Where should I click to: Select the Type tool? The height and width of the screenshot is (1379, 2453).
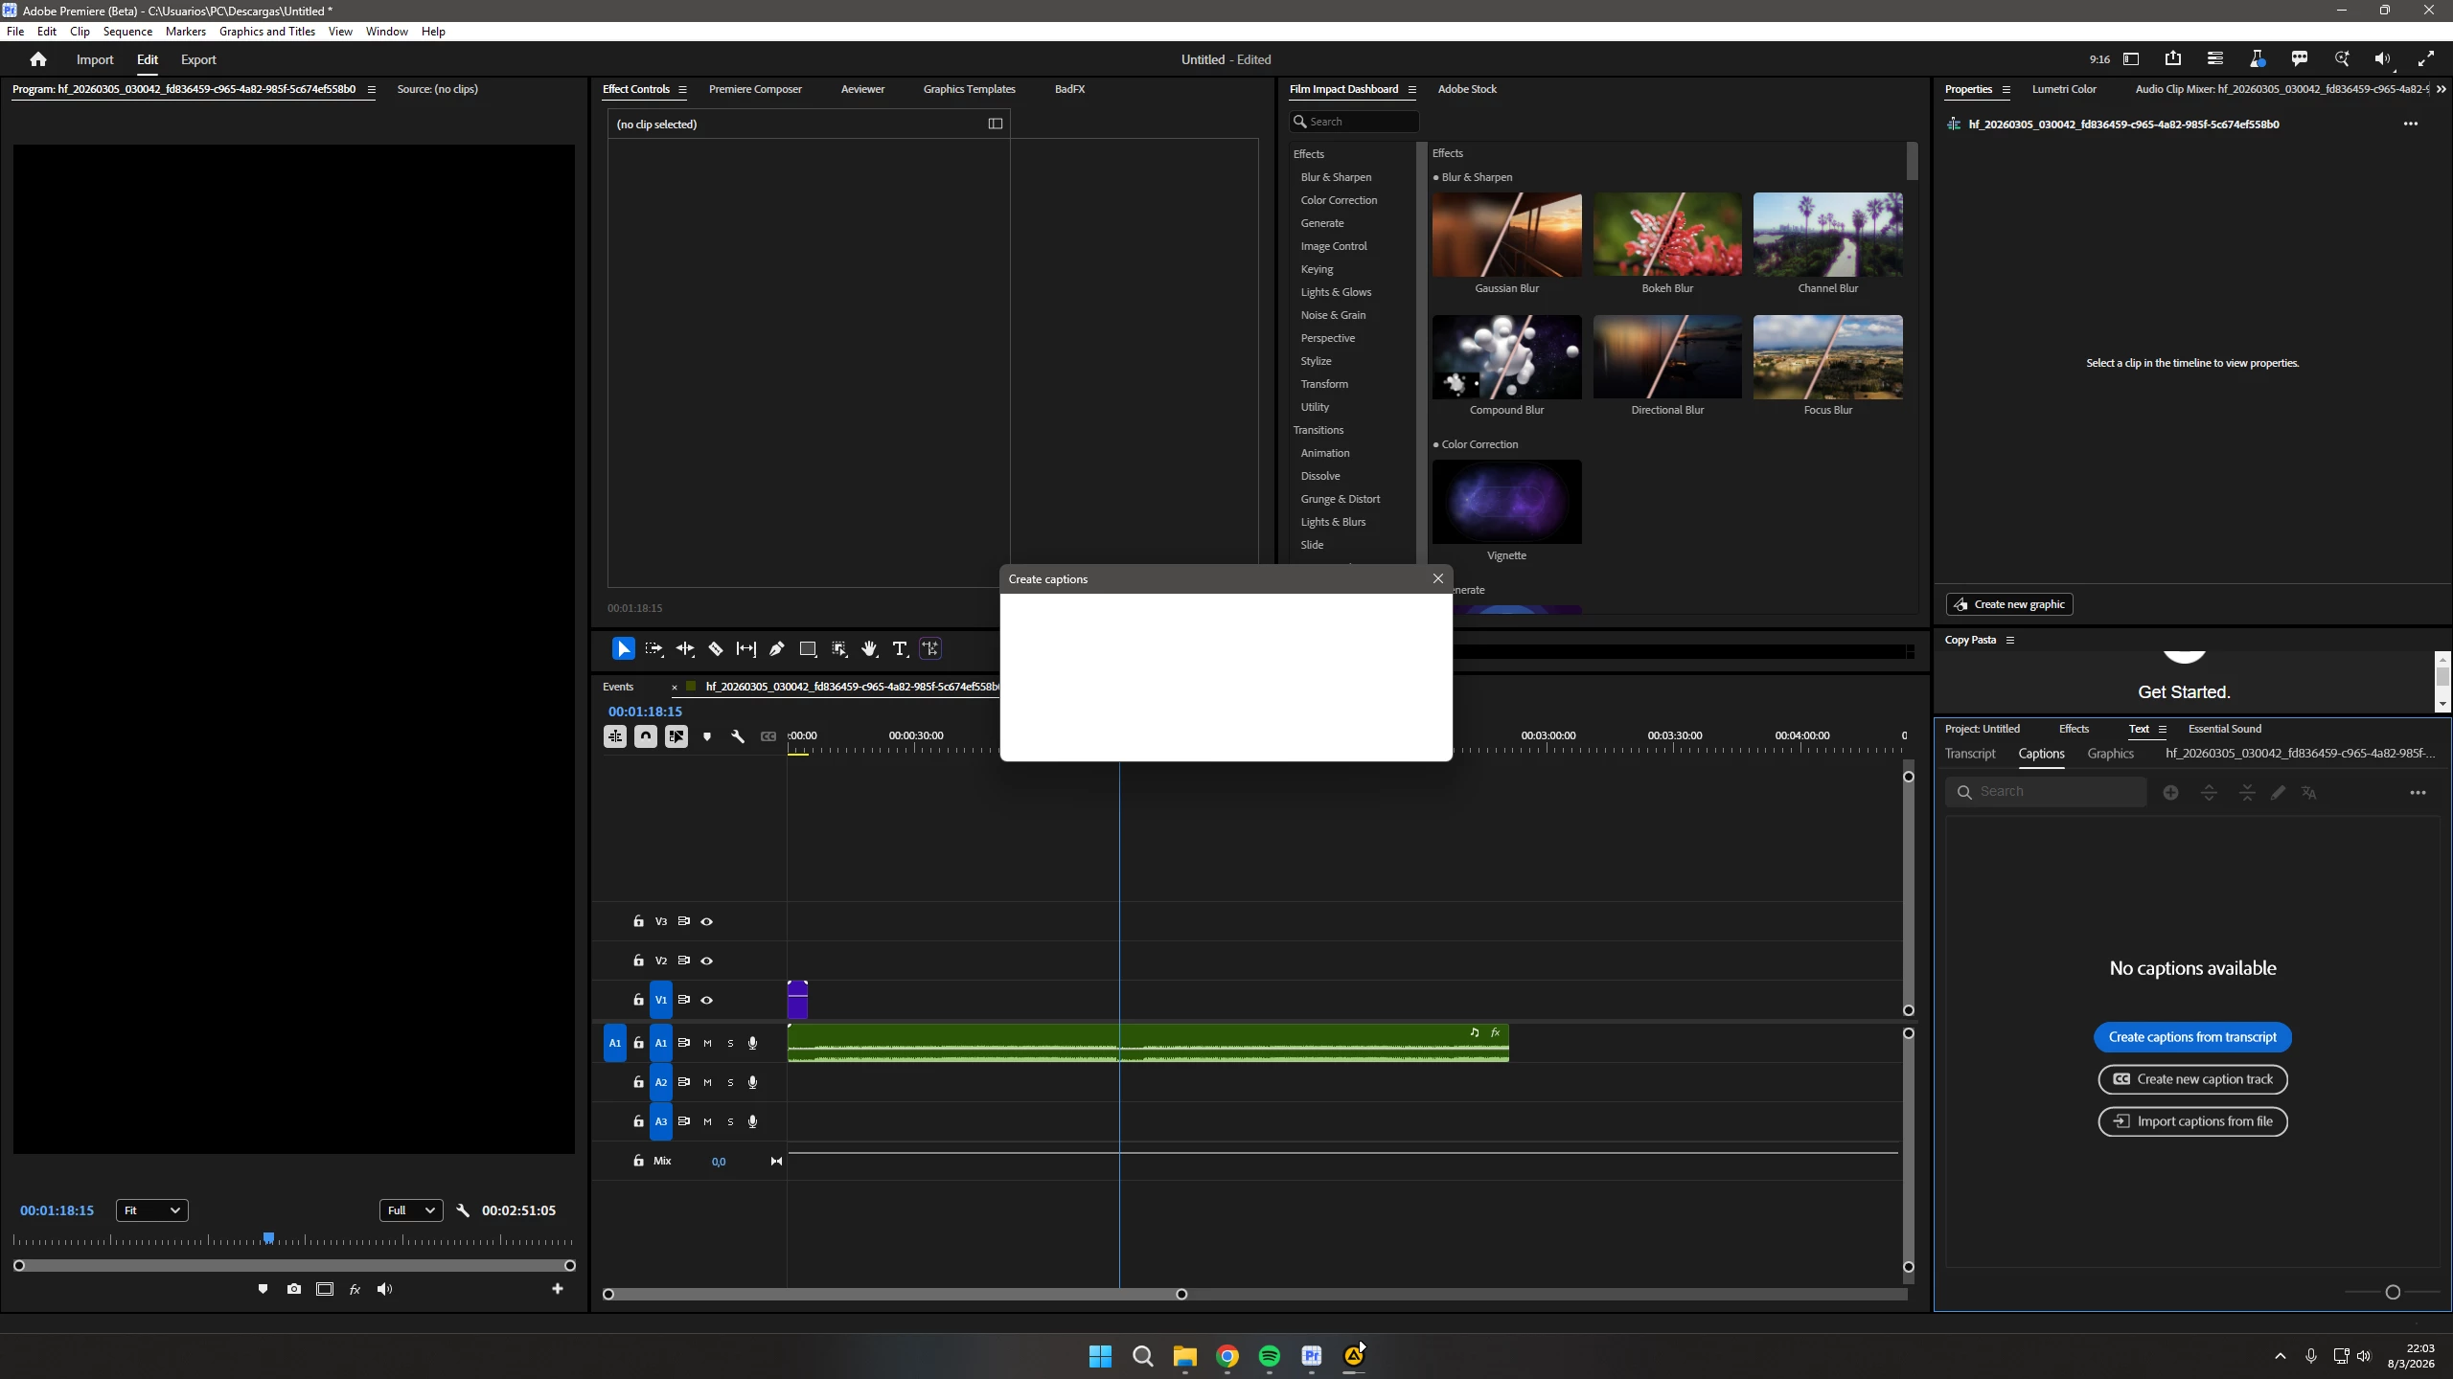point(900,649)
